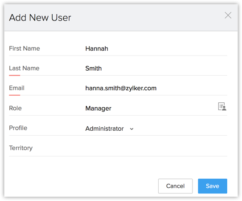Click the Role field showing Manager
This screenshot has width=242, height=201.
151,108
